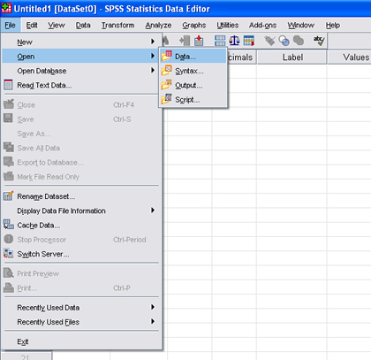Image resolution: width=371 pixels, height=360 pixels.
Task: Choose Data... in the Open submenu
Action: tap(193, 56)
